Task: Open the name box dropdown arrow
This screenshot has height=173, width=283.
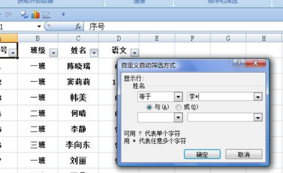Action: click(39, 26)
